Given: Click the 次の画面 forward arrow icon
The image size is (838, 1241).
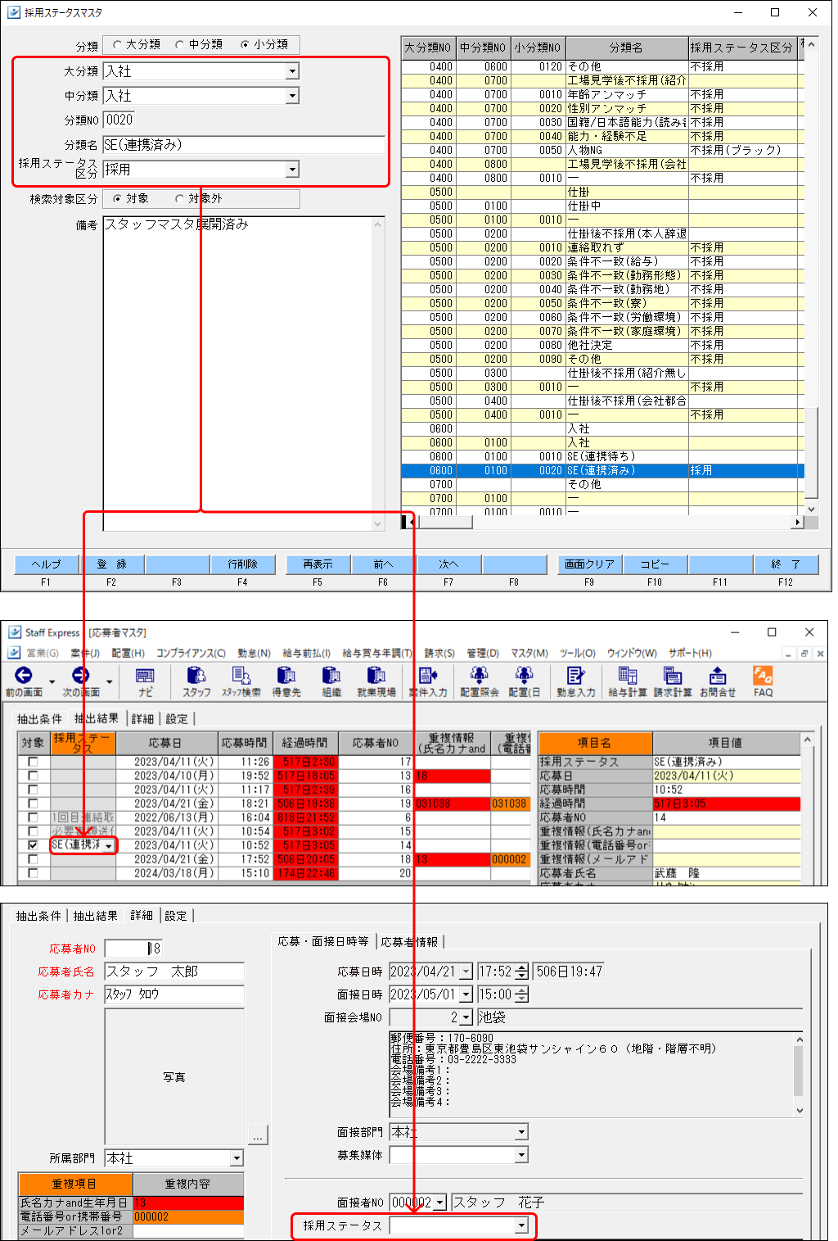Looking at the screenshot, I should [x=80, y=675].
